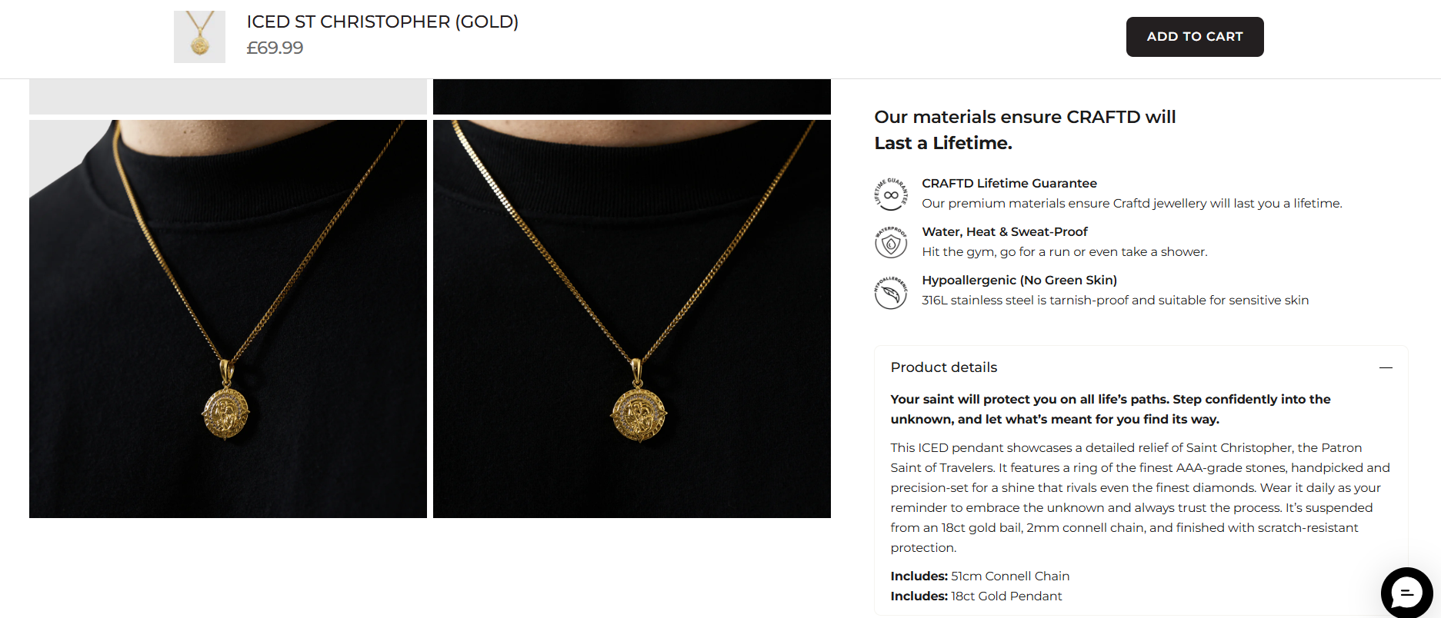Click the 51cm Connell Chain includes line
Image resolution: width=1441 pixels, height=618 pixels.
coord(979,576)
